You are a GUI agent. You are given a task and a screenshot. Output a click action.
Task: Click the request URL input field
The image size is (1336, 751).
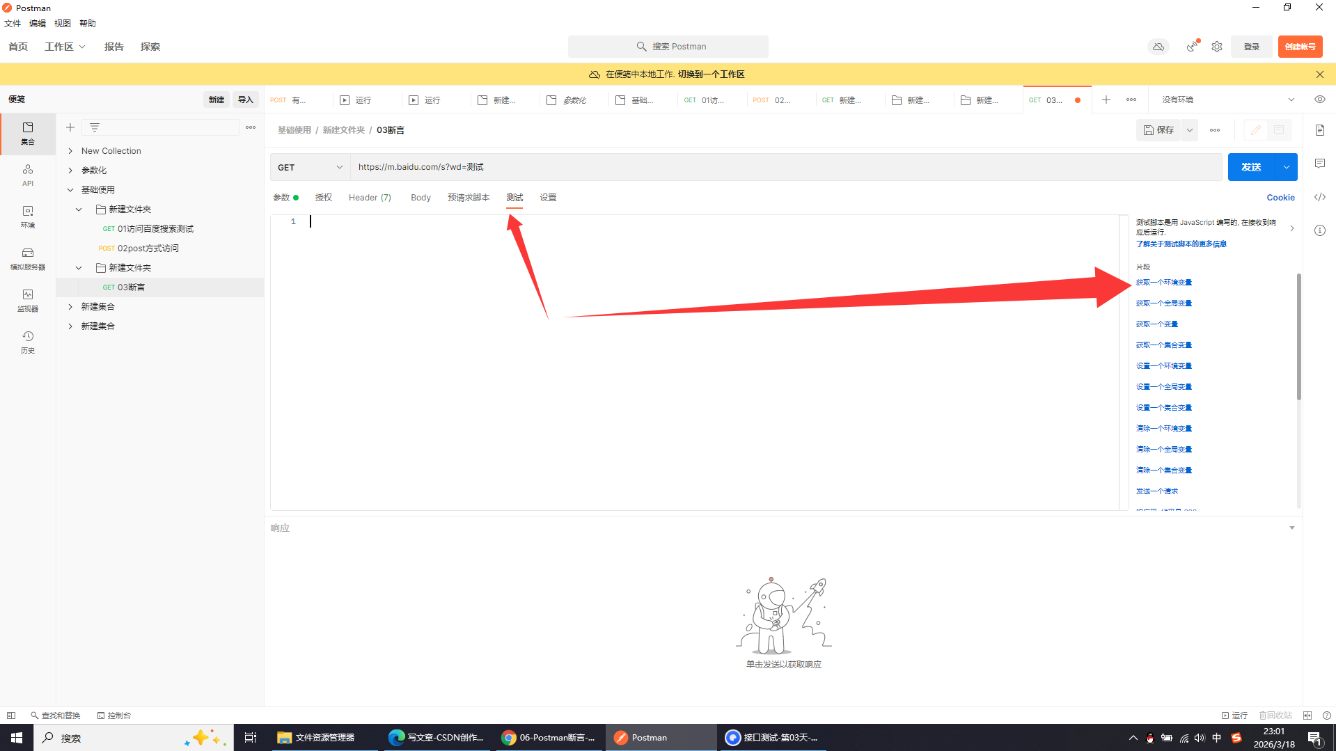point(786,167)
